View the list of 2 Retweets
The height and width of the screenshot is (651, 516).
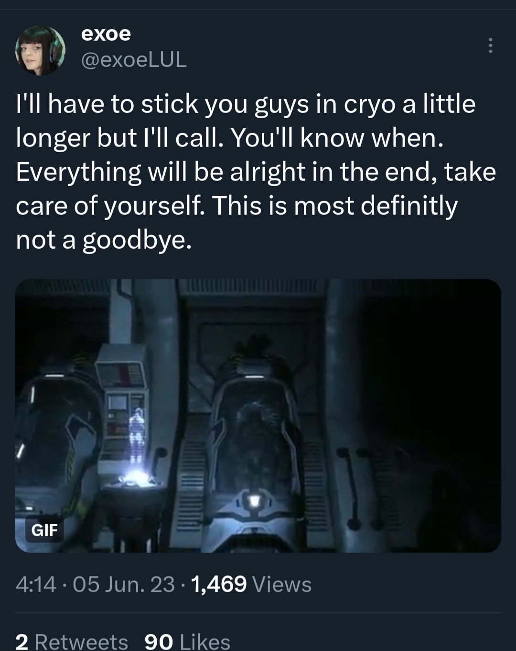[72, 641]
